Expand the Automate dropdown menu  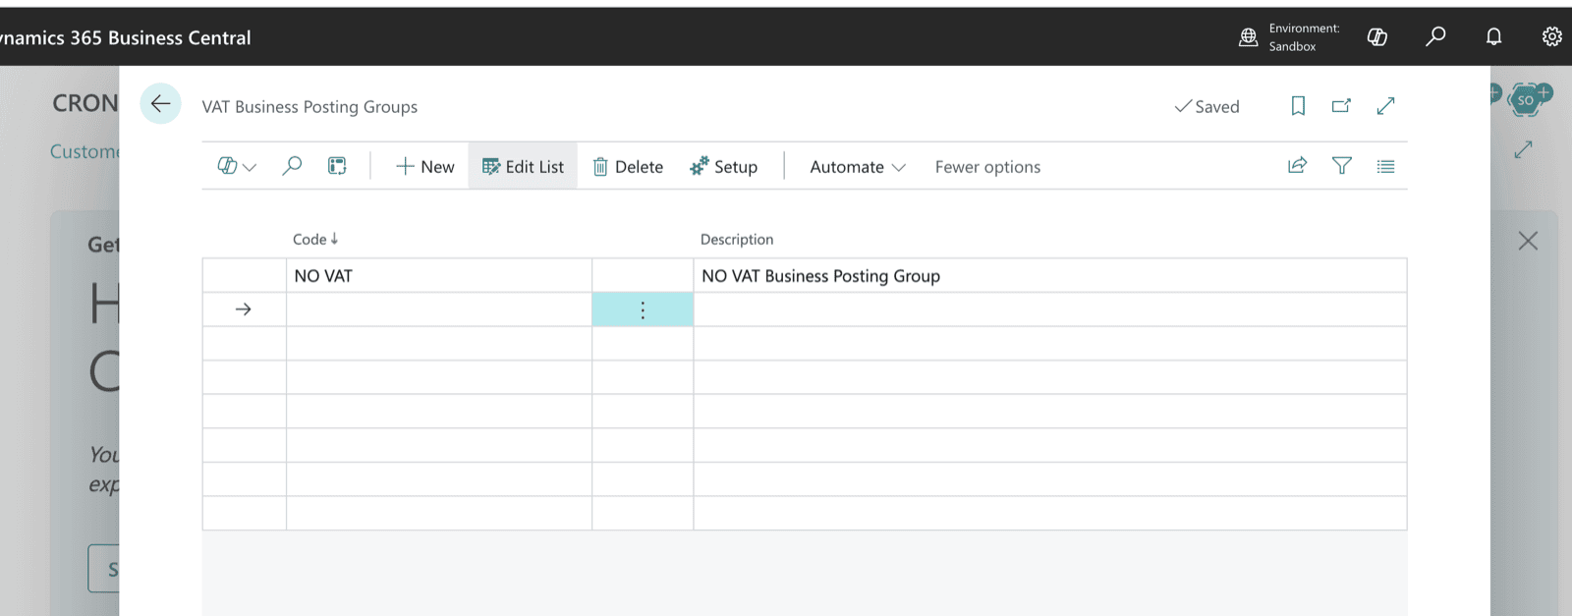[857, 166]
